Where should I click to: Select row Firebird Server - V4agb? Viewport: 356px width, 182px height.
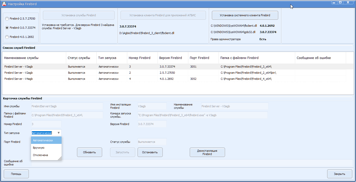[x=174, y=79]
